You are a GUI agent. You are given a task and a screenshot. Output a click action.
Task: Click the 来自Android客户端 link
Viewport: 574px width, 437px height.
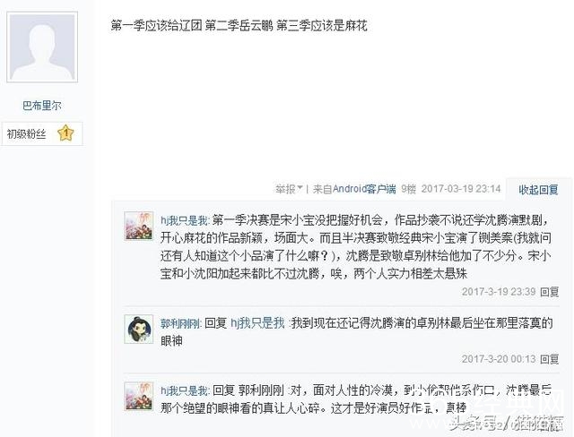pos(354,189)
